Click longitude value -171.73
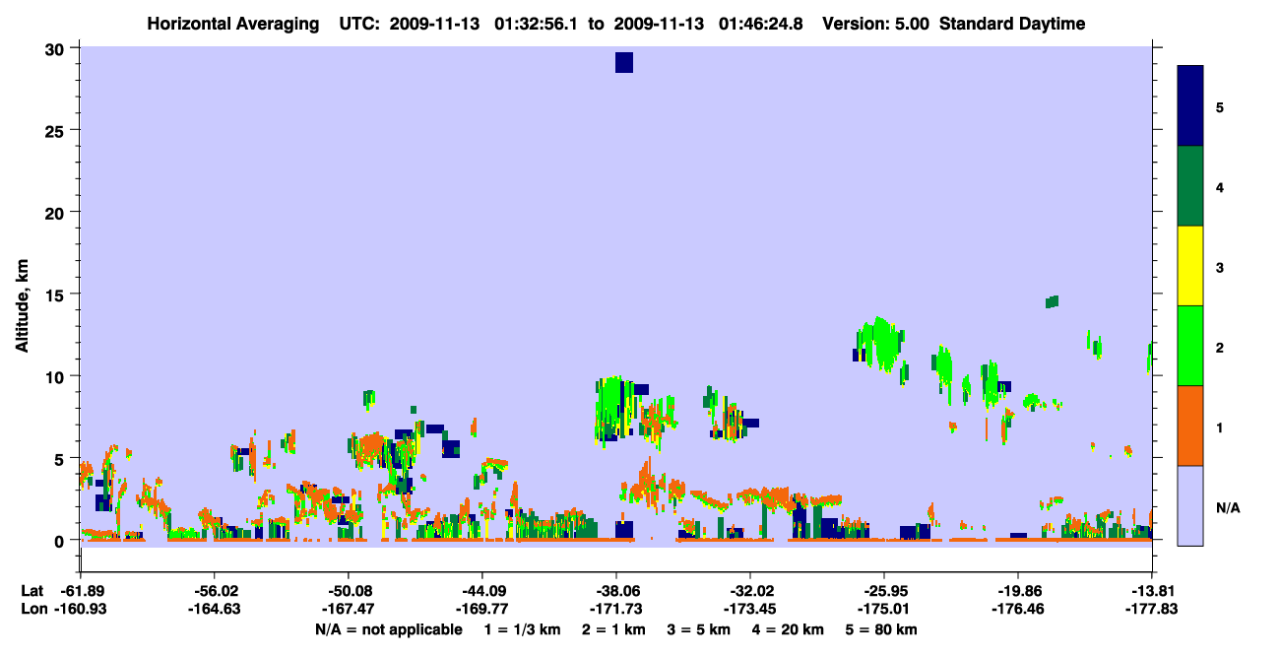This screenshot has width=1280, height=657. click(x=616, y=609)
